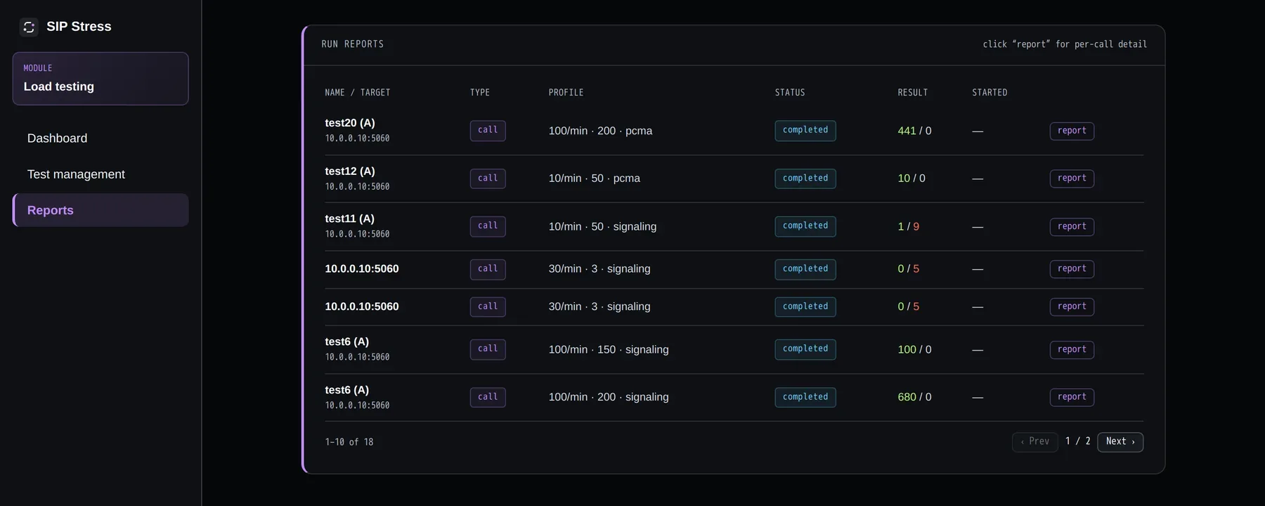This screenshot has width=1265, height=506.
Task: Open report for test6 with 150 profile
Action: coord(1072,349)
